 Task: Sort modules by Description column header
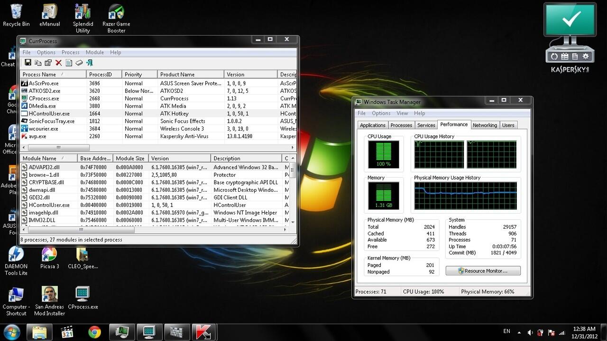coord(246,158)
